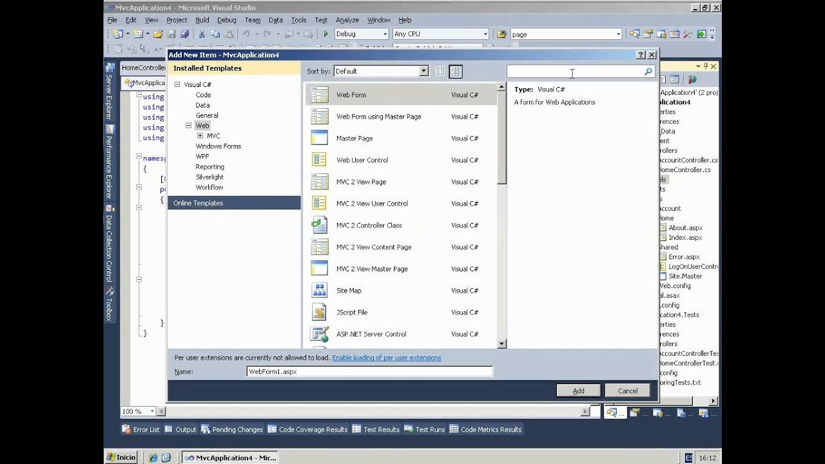Click the Add button
This screenshot has height=464, width=825.
pos(579,391)
